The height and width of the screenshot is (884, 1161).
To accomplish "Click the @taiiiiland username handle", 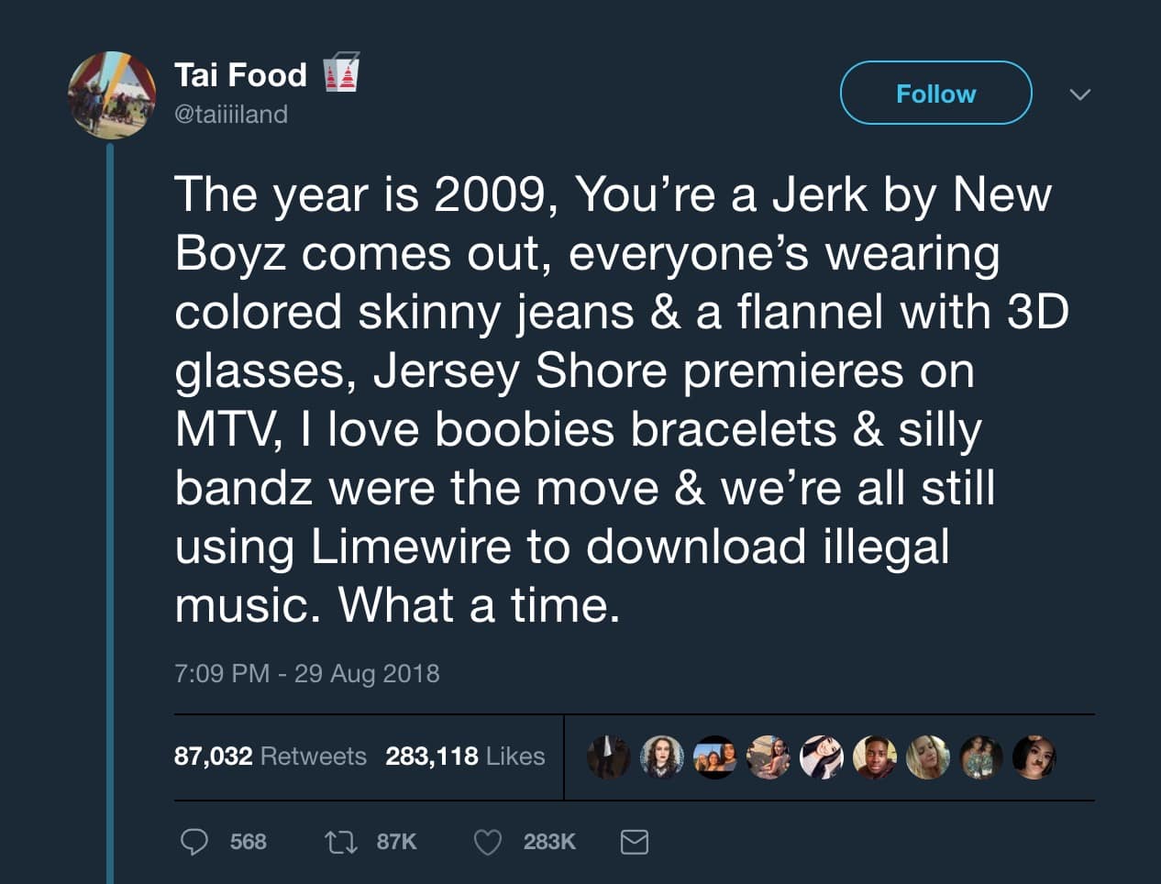I will point(230,115).
